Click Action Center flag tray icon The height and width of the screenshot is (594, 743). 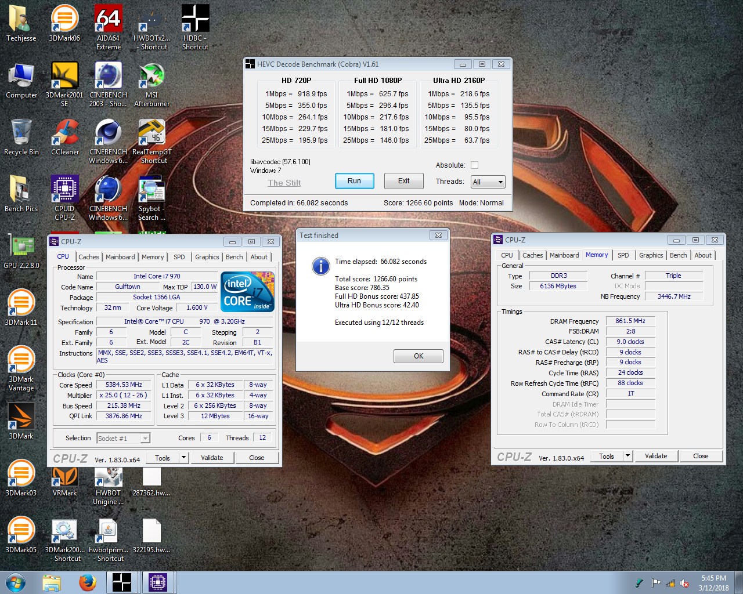coord(656,584)
